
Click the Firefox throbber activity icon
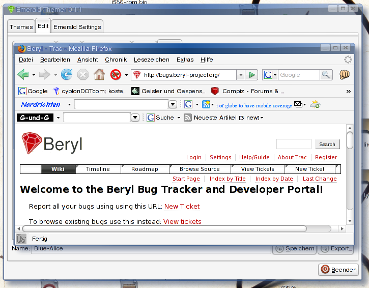[x=348, y=60]
